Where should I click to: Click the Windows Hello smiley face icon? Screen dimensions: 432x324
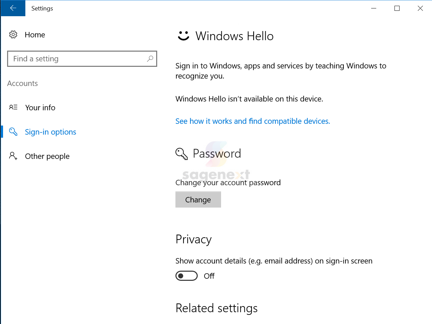(x=183, y=36)
